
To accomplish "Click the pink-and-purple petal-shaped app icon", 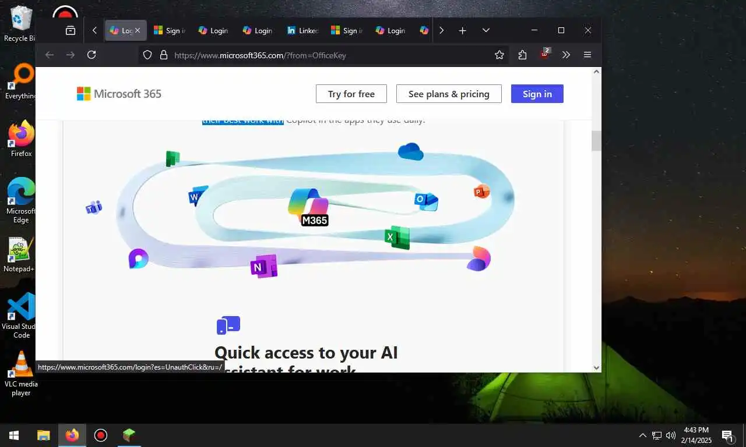I will click(478, 259).
